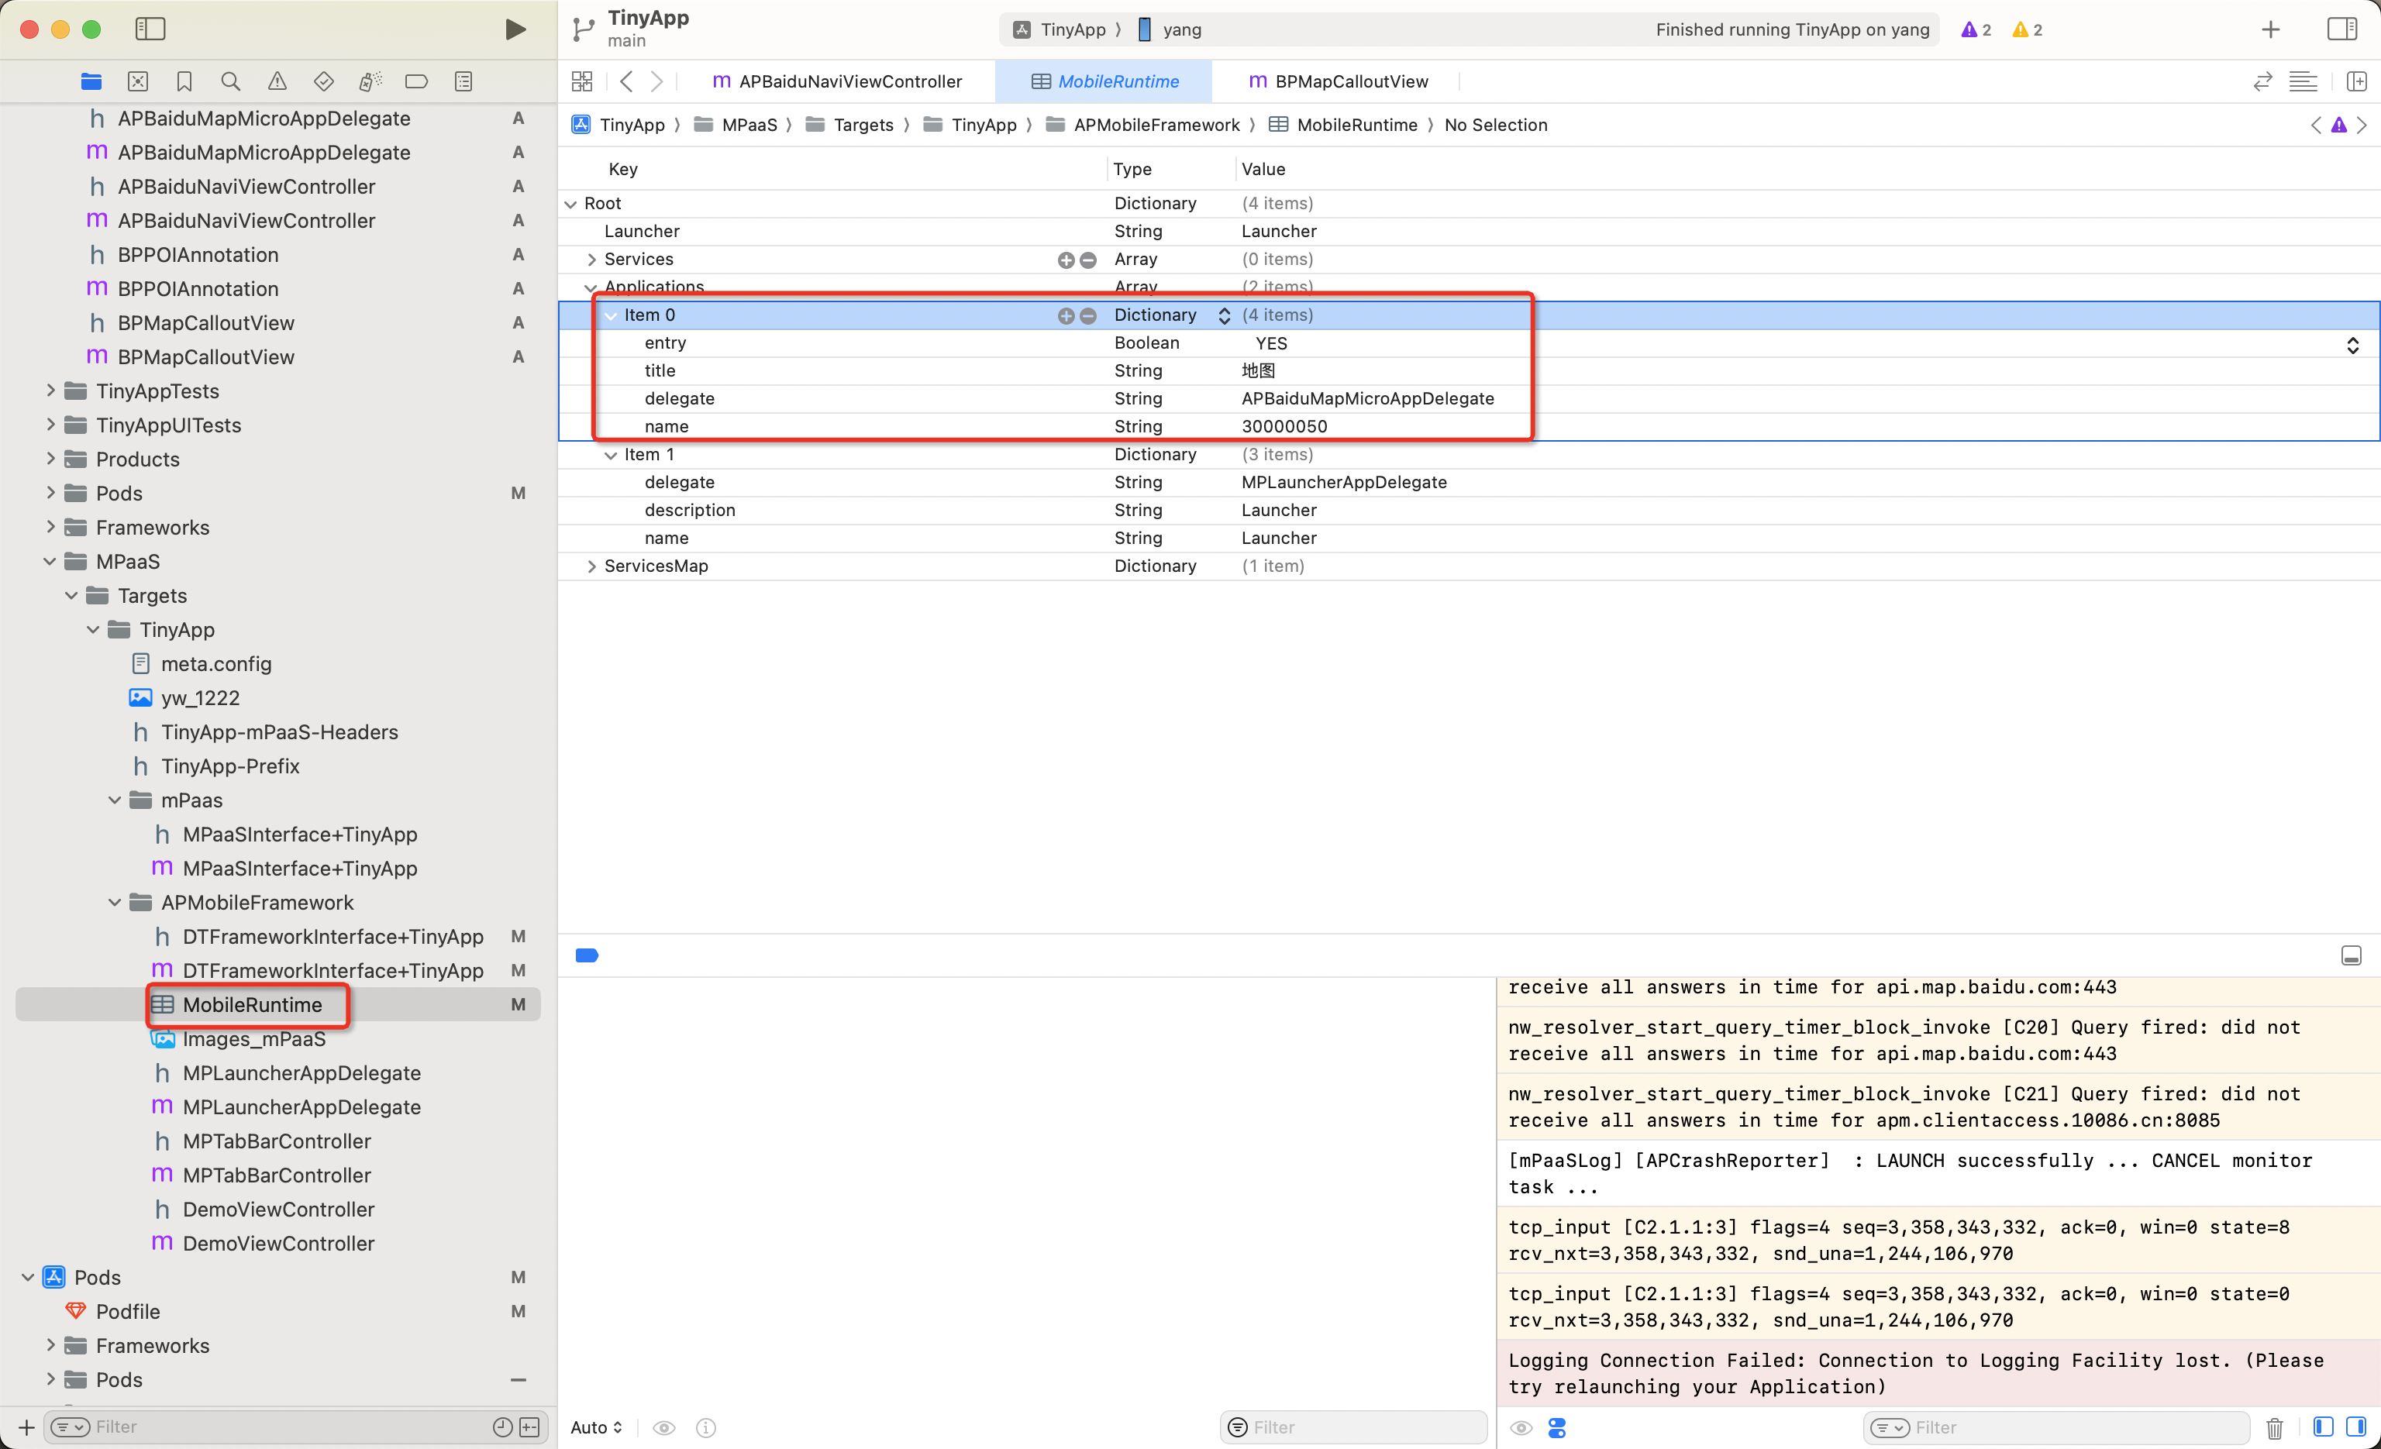Viewport: 2381px width, 1449px height.
Task: Switch to the APBaiduNaviViewController tab
Action: tap(837, 81)
